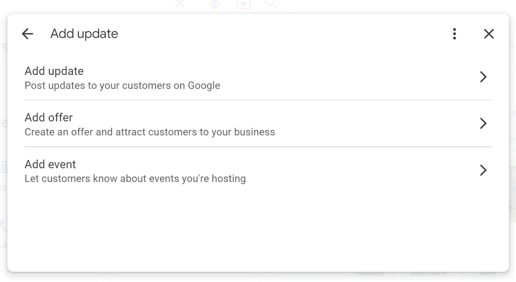Click the faded microphone voice search icon
Screen dimensions: 516x282
[215, 4]
